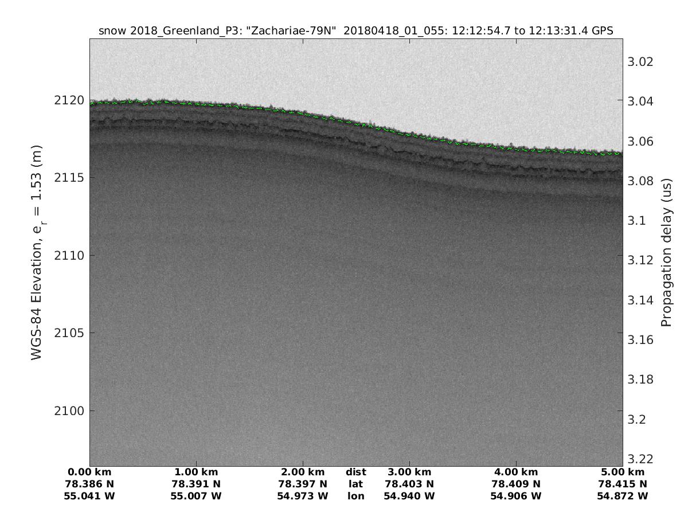688x516 pixels.
Task: Click the "2.00 km" distance label
Action: (303, 472)
